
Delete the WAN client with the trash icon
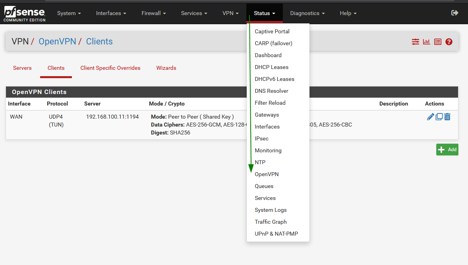coord(447,117)
